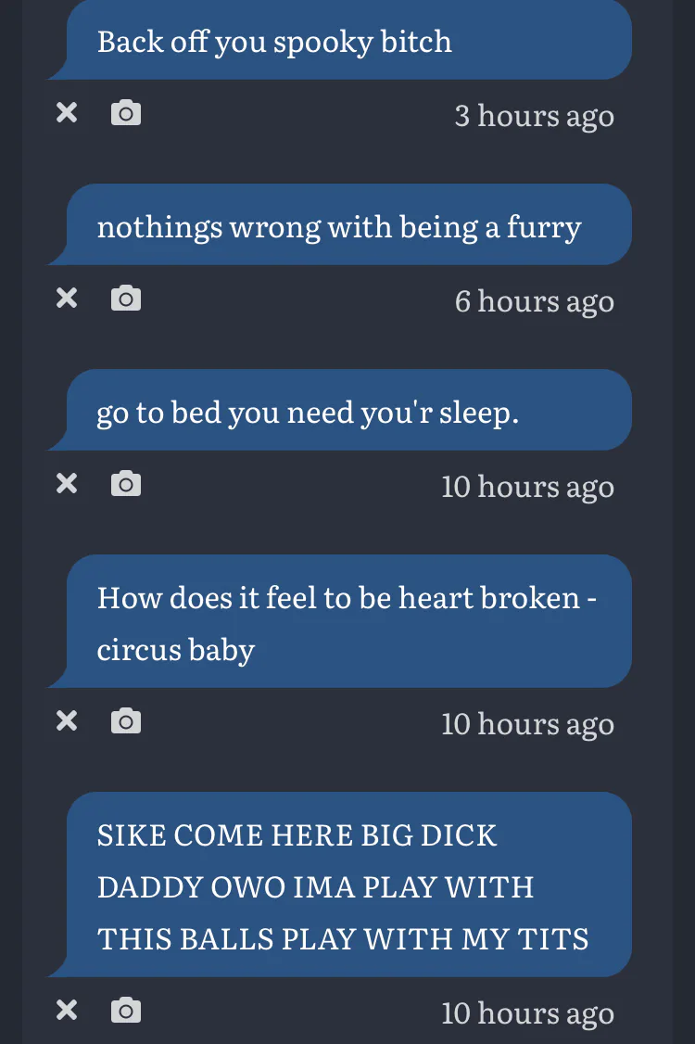Open the 'go to bed you need' bubble

point(340,410)
